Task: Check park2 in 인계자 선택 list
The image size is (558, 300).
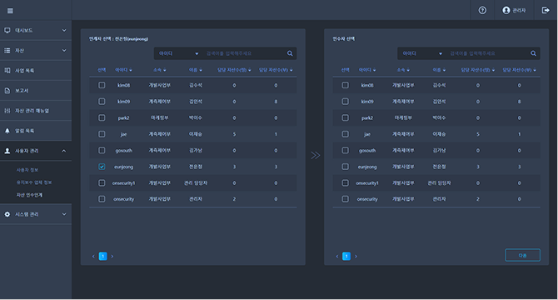Action: point(102,117)
